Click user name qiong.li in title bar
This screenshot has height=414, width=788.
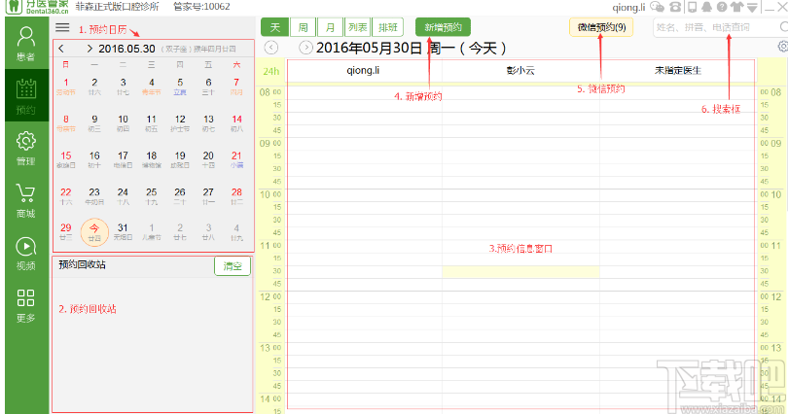pos(628,7)
